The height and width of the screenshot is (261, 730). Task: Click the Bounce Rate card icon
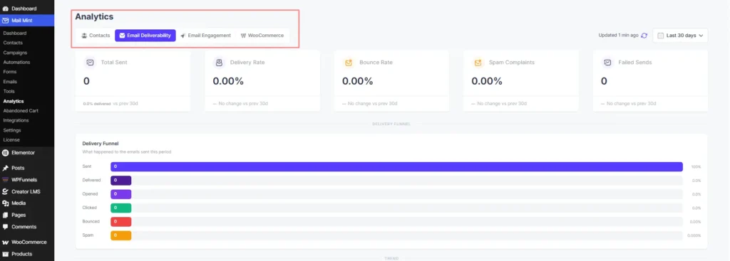point(348,63)
